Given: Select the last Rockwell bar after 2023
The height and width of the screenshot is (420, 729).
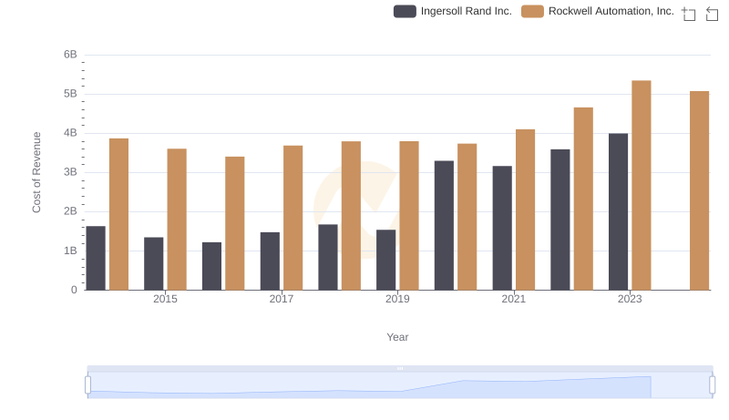Looking at the screenshot, I should [699, 190].
